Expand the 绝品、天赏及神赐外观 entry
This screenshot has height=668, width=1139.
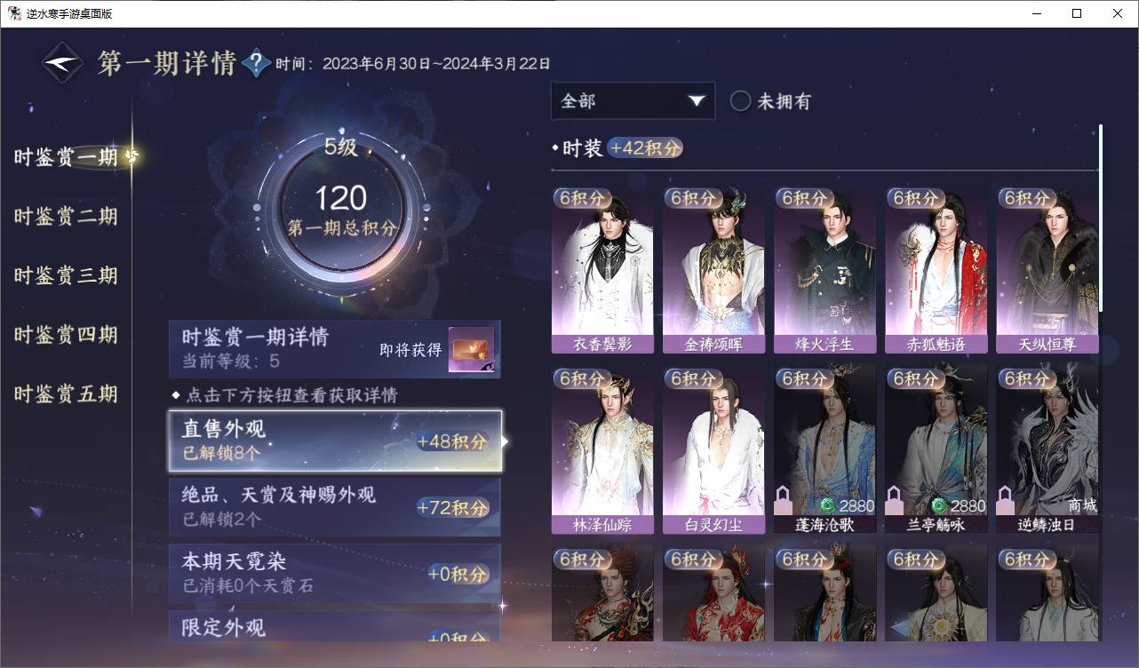335,506
